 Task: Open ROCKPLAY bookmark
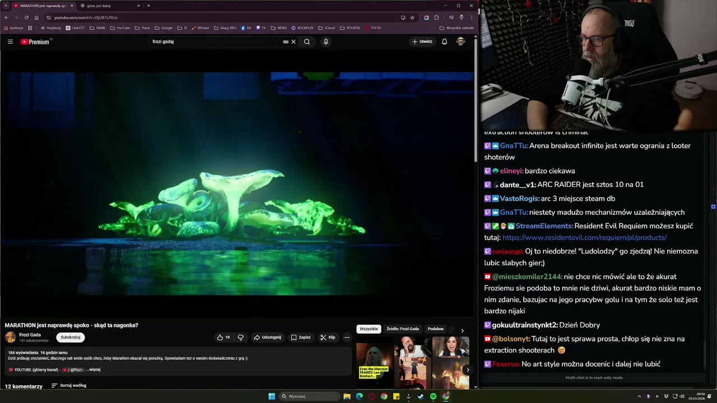pos(302,27)
